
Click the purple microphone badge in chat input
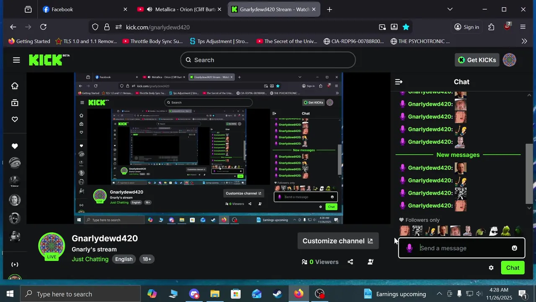coord(410,248)
